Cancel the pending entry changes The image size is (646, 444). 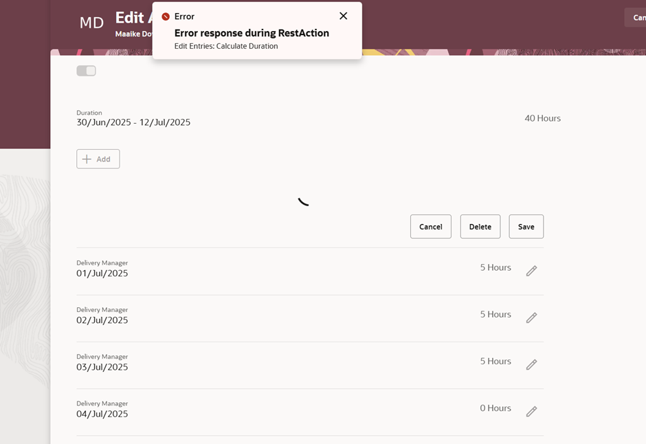click(430, 226)
